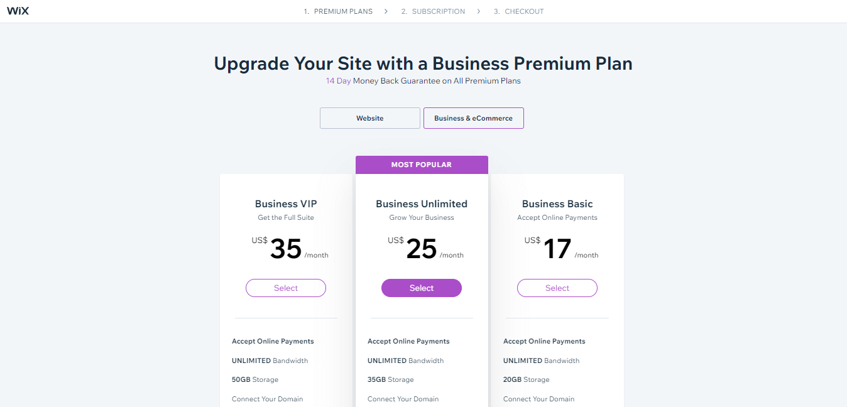The image size is (847, 407).
Task: Switch to Business & eCommerce tab
Action: click(x=473, y=118)
